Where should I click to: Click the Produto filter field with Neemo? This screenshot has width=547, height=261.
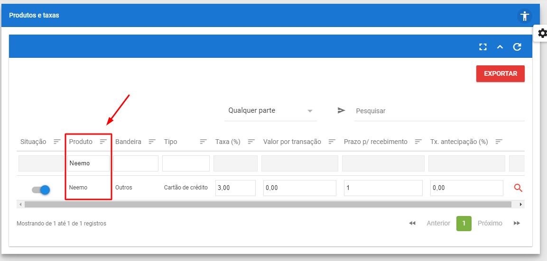[x=88, y=163]
